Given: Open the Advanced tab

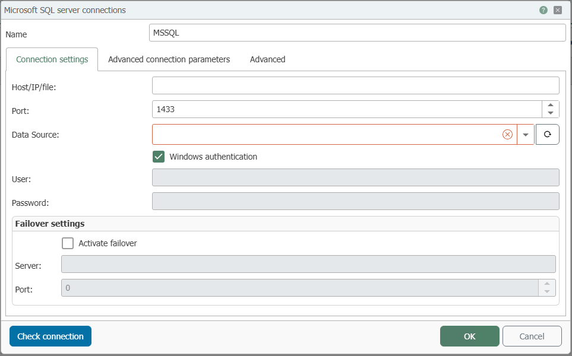Looking at the screenshot, I should 267,59.
